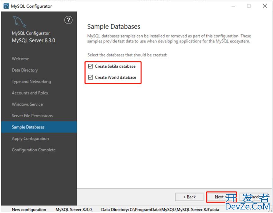The image size is (273, 213).
Task: Open the help question mark icon
Action: pos(68,20)
